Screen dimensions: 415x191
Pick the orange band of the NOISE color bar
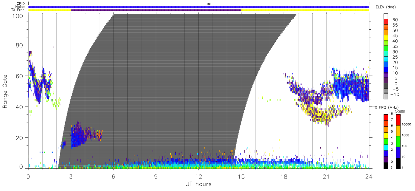pos(398,130)
